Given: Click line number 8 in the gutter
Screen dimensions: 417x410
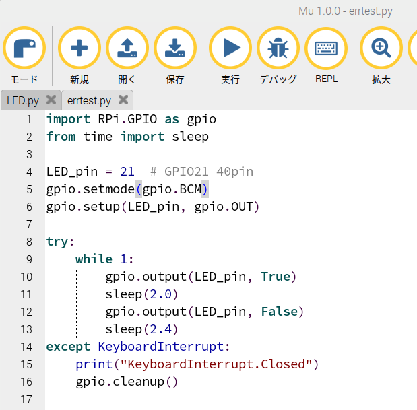Looking at the screenshot, I should click(28, 242).
